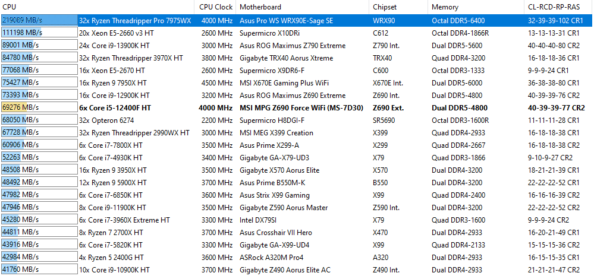Sort by the Chipset column header
This screenshot has height=276, width=594.
pos(398,7)
